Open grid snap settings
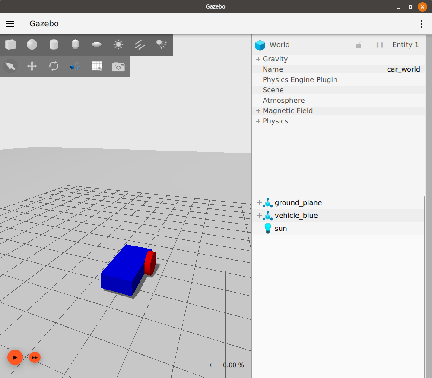This screenshot has height=378, width=432. click(97, 66)
